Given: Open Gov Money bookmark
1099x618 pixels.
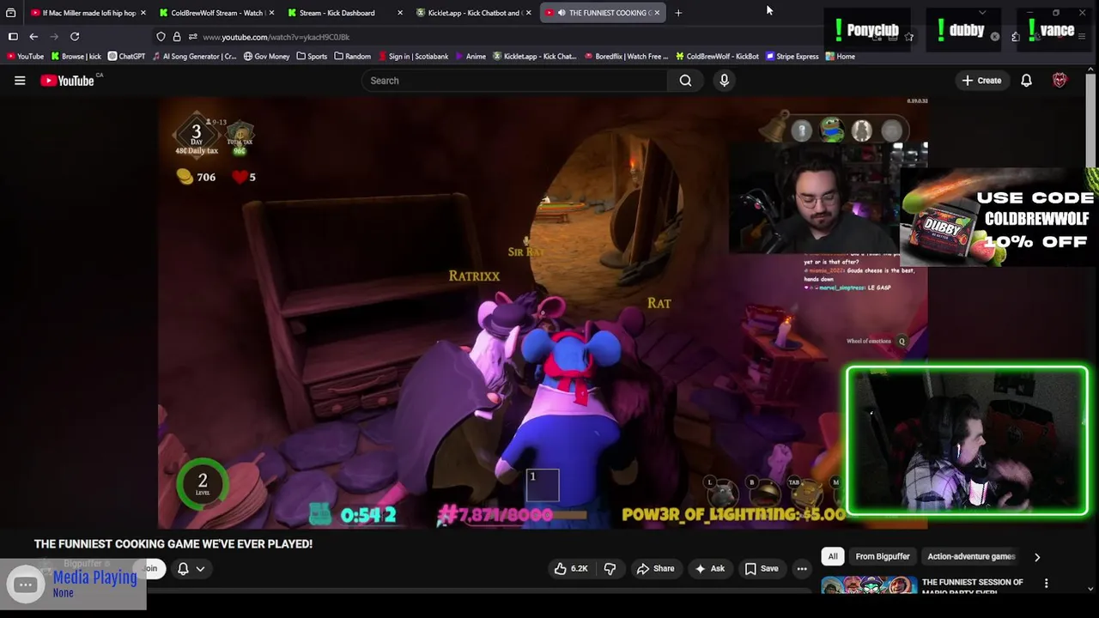Looking at the screenshot, I should [266, 57].
